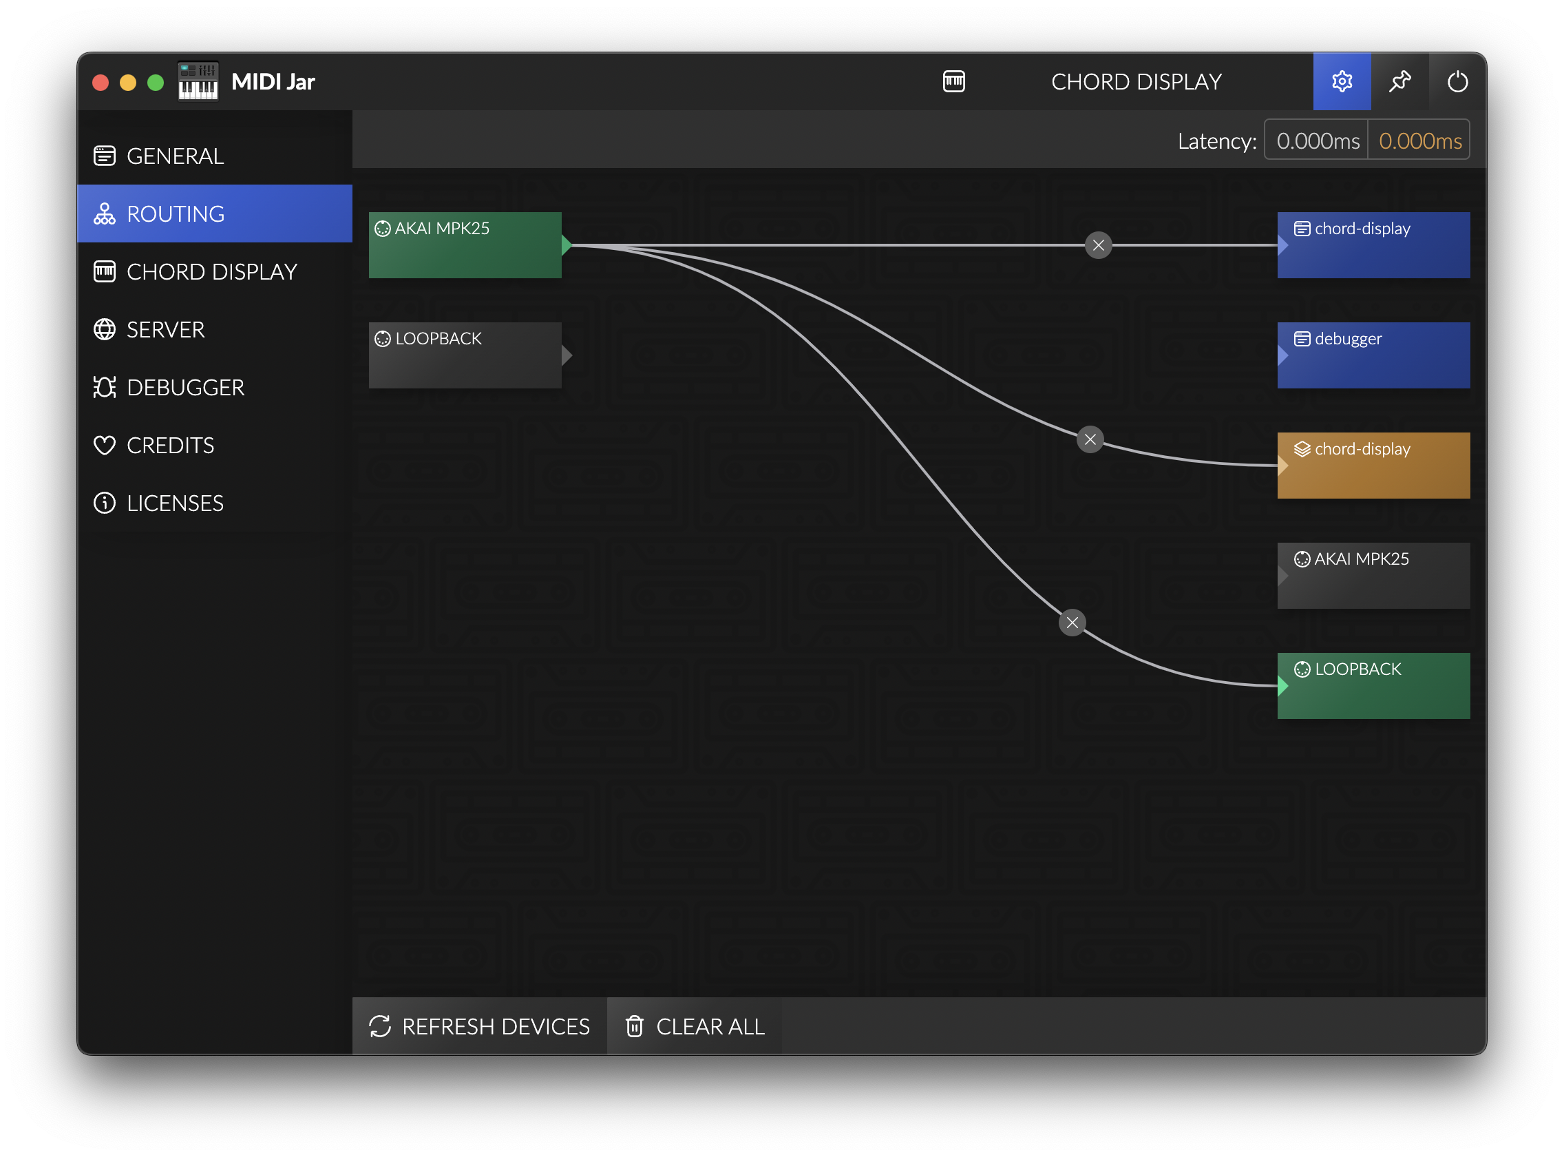The image size is (1564, 1157).
Task: Remove the connection to orange chord-display node
Action: (1089, 440)
